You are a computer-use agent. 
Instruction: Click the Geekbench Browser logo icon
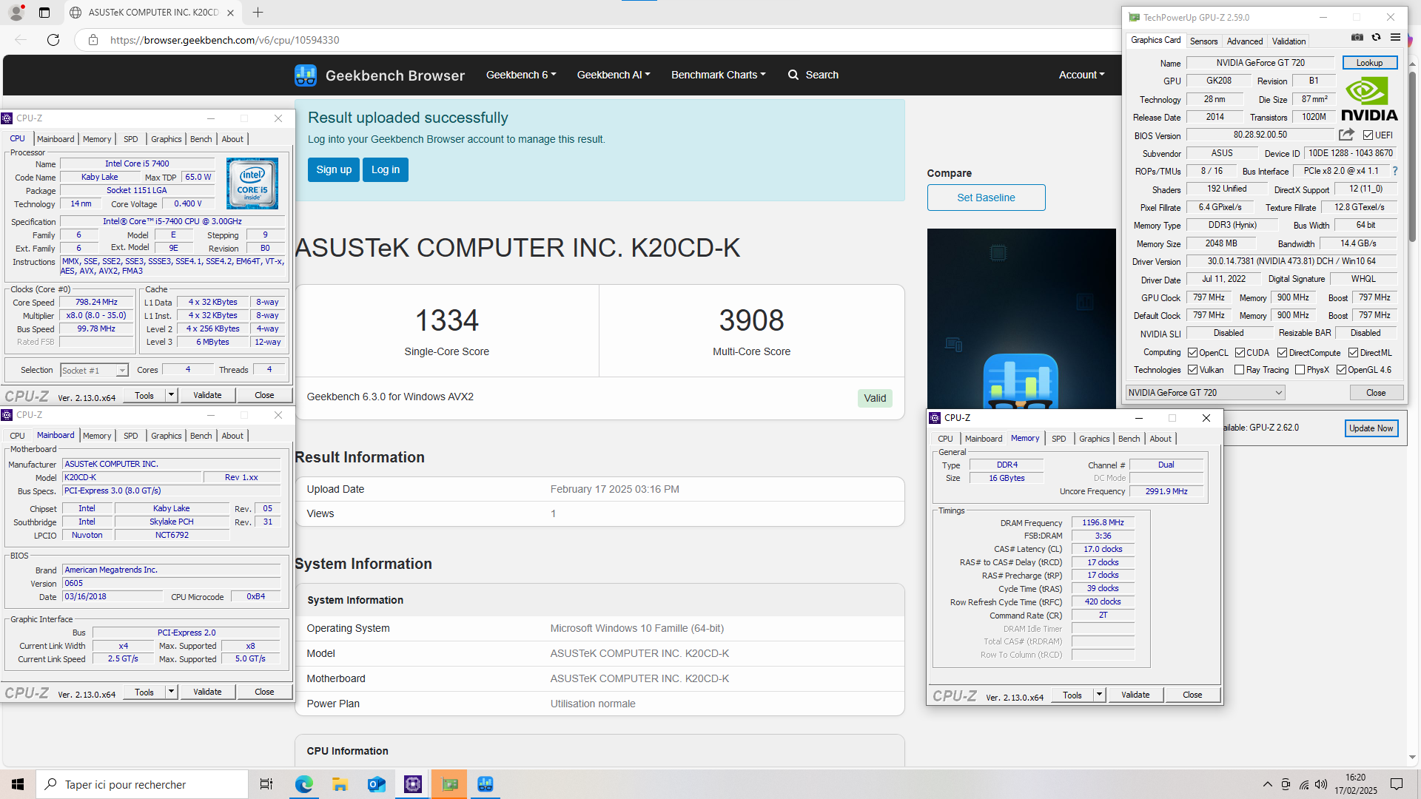(x=305, y=75)
